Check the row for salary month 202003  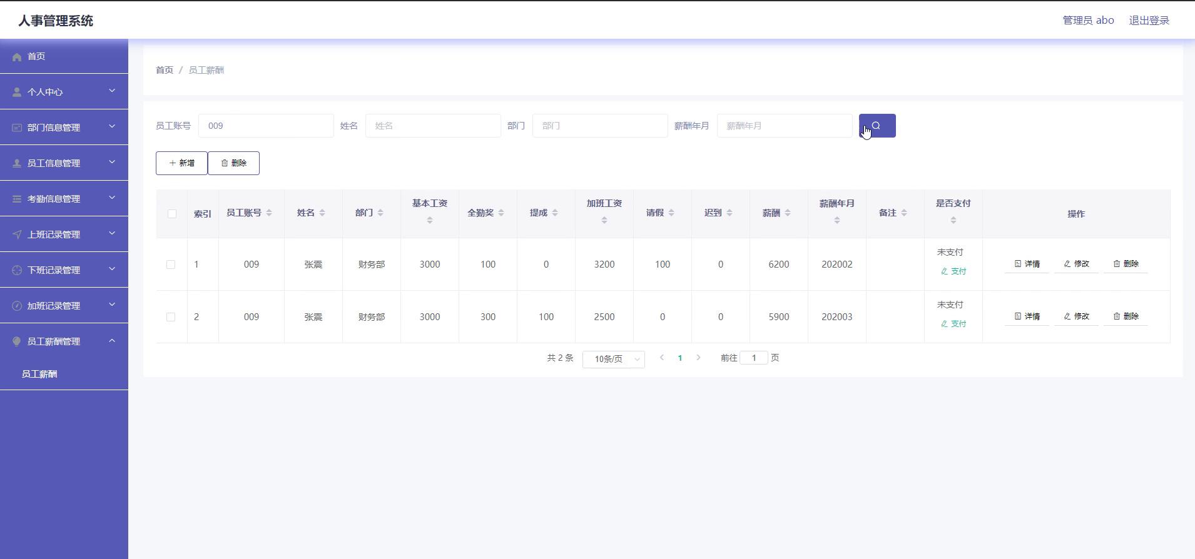pyautogui.click(x=171, y=317)
